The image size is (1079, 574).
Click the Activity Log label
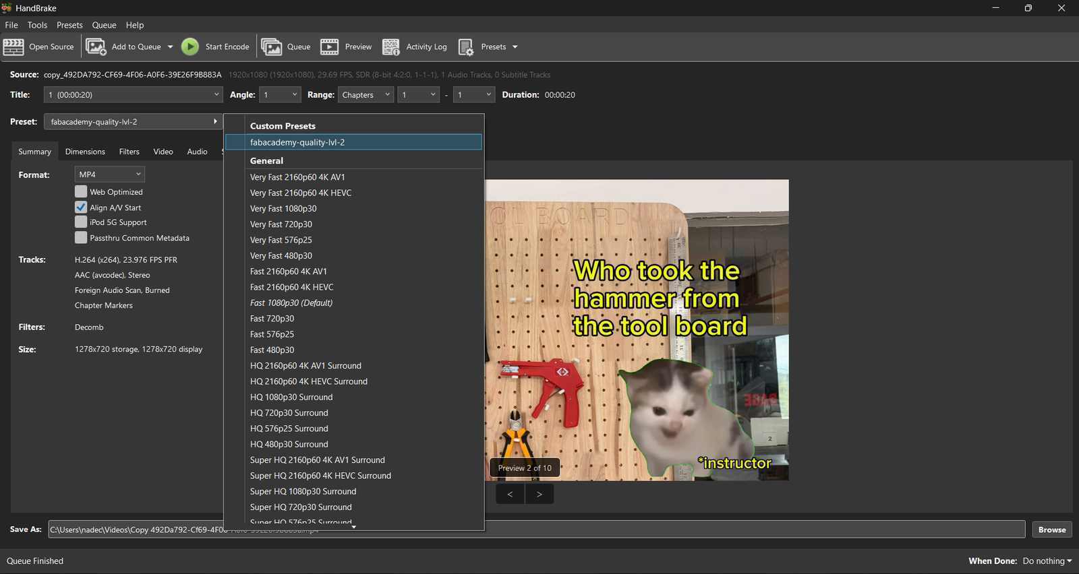pos(426,47)
